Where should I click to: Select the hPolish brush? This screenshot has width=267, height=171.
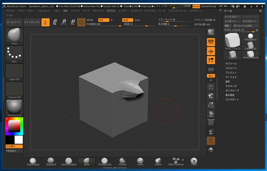pos(122,162)
